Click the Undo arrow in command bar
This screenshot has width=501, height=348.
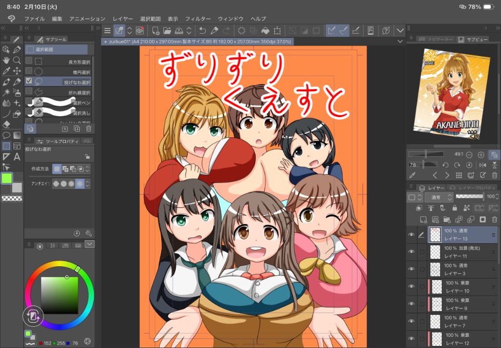click(x=203, y=31)
